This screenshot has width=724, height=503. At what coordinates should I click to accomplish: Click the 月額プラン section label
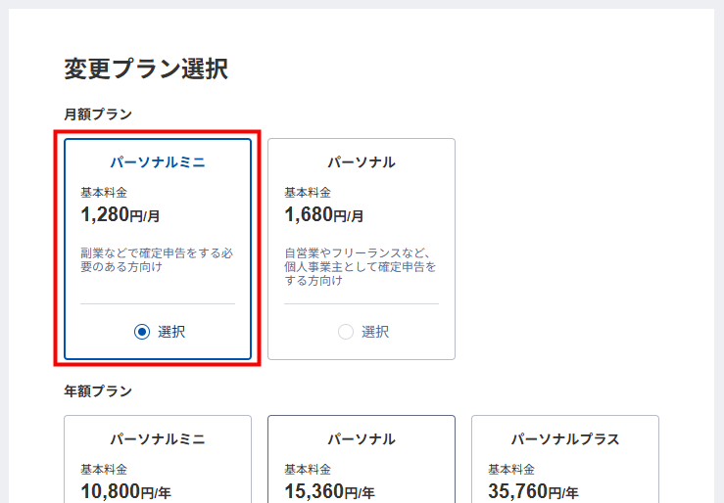pos(98,114)
